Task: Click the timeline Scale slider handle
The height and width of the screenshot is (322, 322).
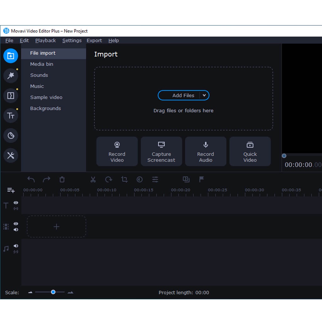Action: [x=53, y=292]
